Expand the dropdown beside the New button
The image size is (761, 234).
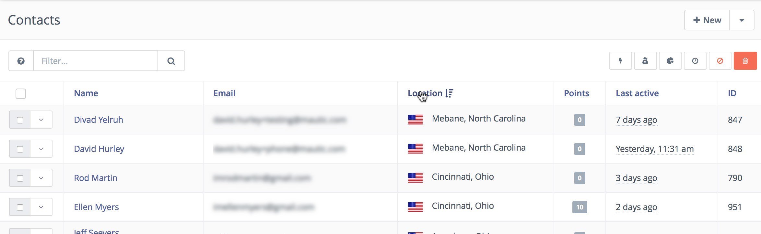pyautogui.click(x=742, y=20)
